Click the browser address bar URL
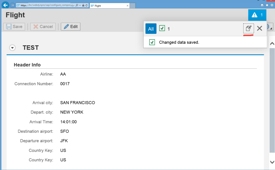Screen dimensions: 275x170 [x=46, y=6]
